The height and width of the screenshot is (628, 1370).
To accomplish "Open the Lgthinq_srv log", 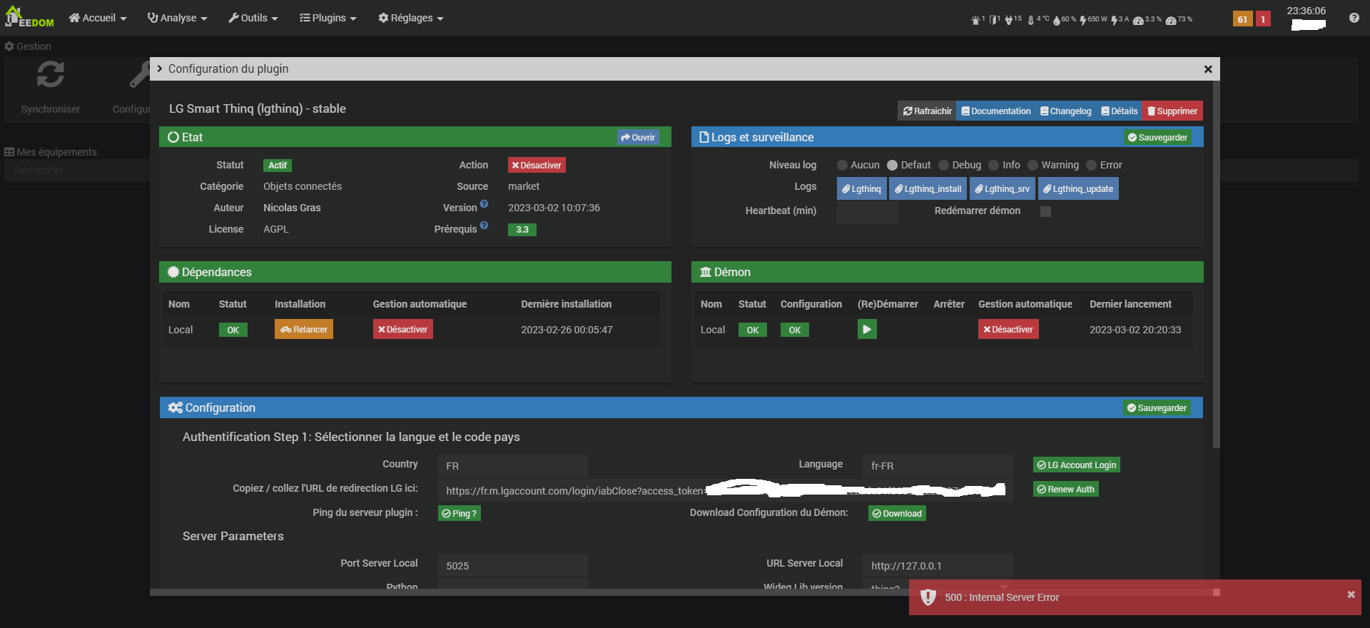I will click(1003, 188).
